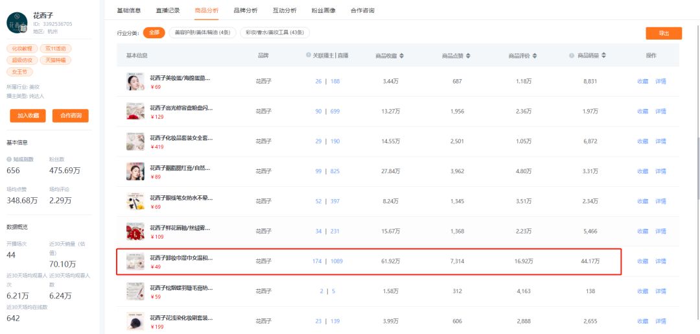Image resolution: width=700 pixels, height=334 pixels.
Task: Click 收藏 in the 高光修容盘 row
Action: (x=642, y=111)
